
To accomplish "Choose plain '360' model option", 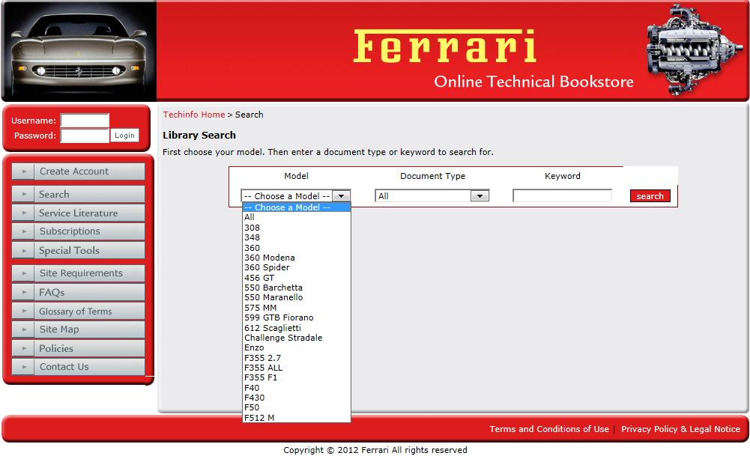I will [x=297, y=248].
